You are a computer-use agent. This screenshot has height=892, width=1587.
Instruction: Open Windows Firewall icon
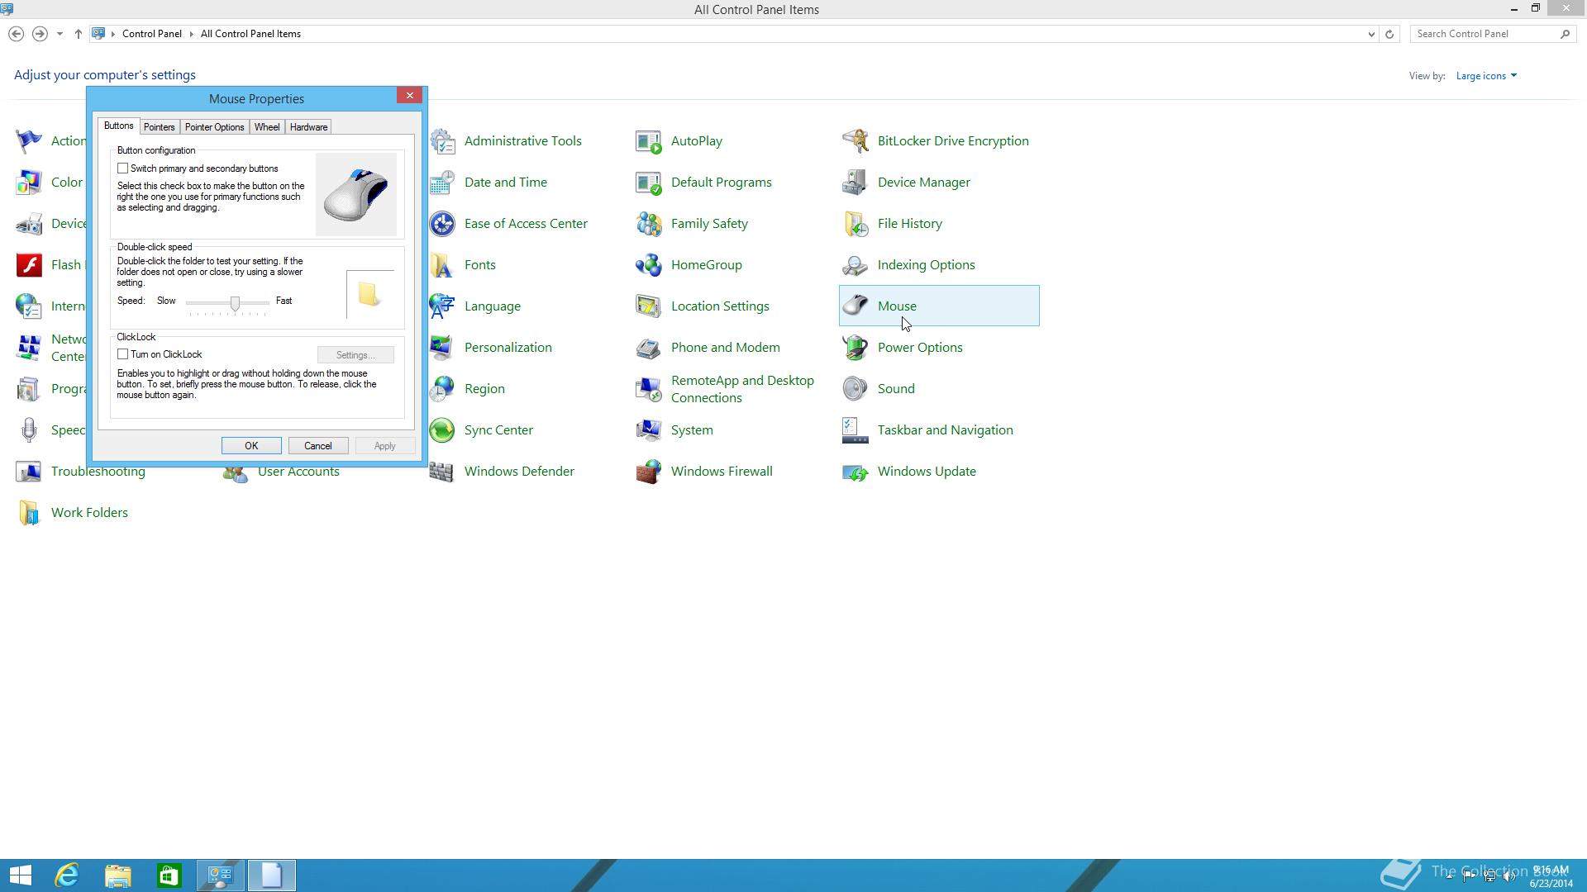point(649,472)
